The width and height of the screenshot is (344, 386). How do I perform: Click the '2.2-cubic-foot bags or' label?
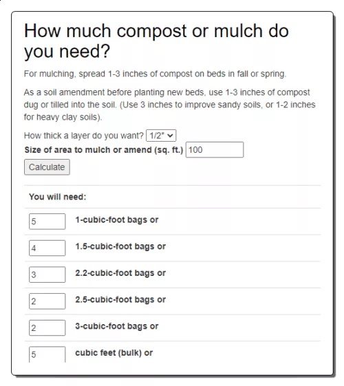point(120,273)
